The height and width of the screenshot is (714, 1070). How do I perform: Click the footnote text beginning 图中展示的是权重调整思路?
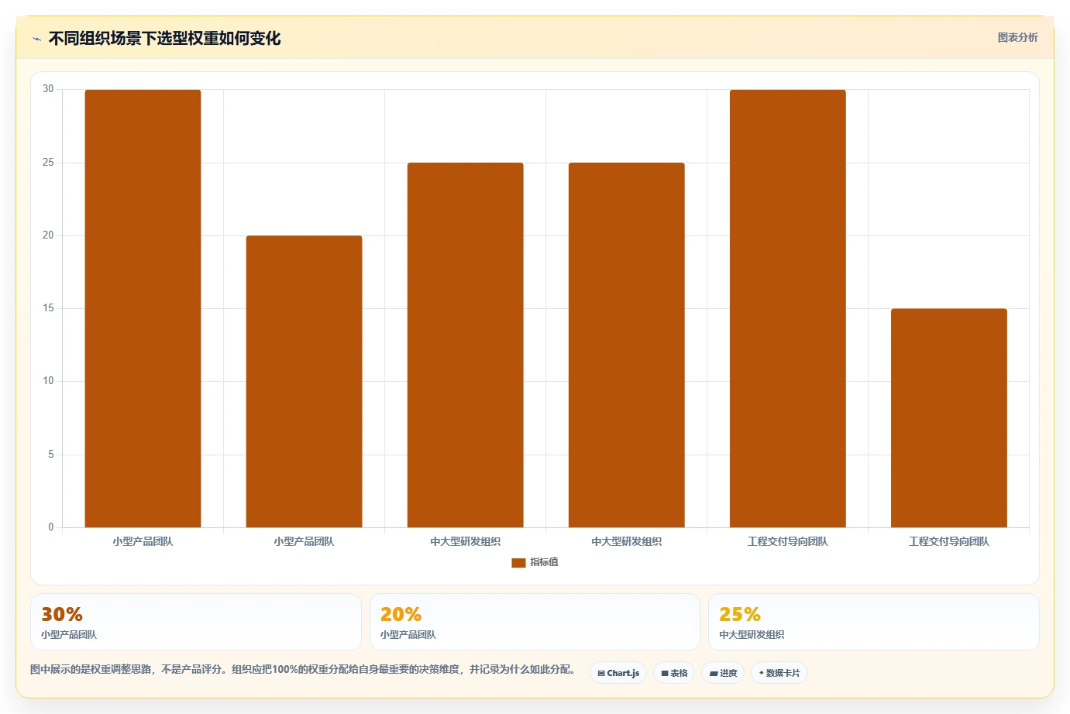[x=303, y=669]
